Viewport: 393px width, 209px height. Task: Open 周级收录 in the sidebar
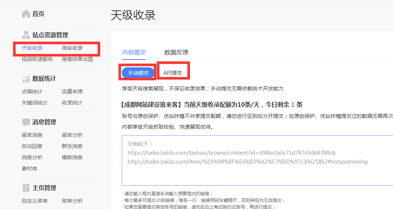72,48
